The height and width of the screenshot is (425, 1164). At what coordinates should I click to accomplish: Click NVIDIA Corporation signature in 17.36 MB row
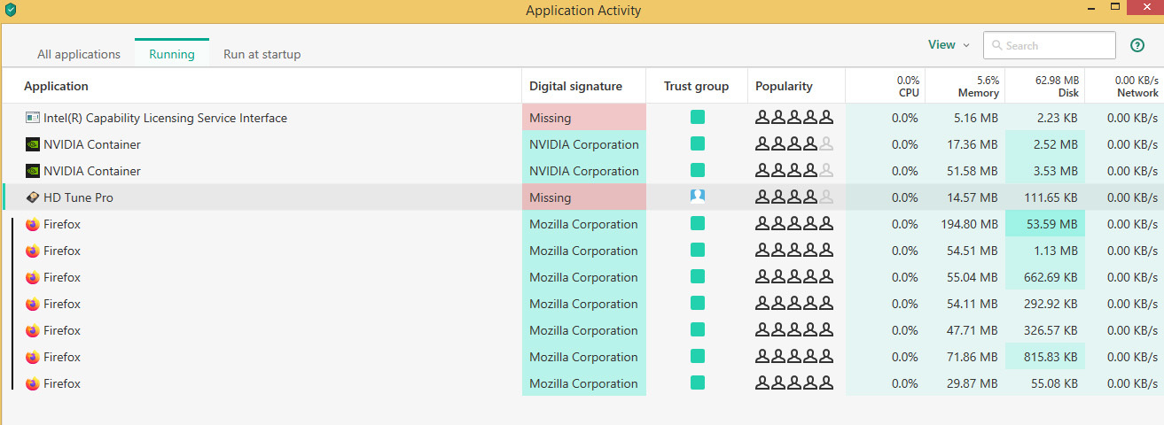584,144
